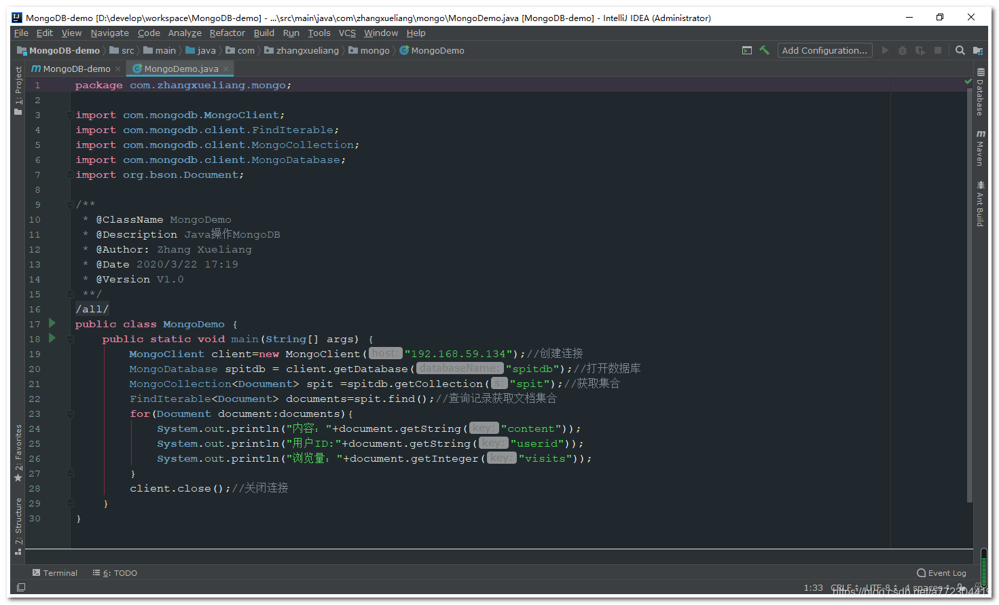Open the line ending selector showing CRLF
Screen dimensions: 999x605
click(x=842, y=587)
